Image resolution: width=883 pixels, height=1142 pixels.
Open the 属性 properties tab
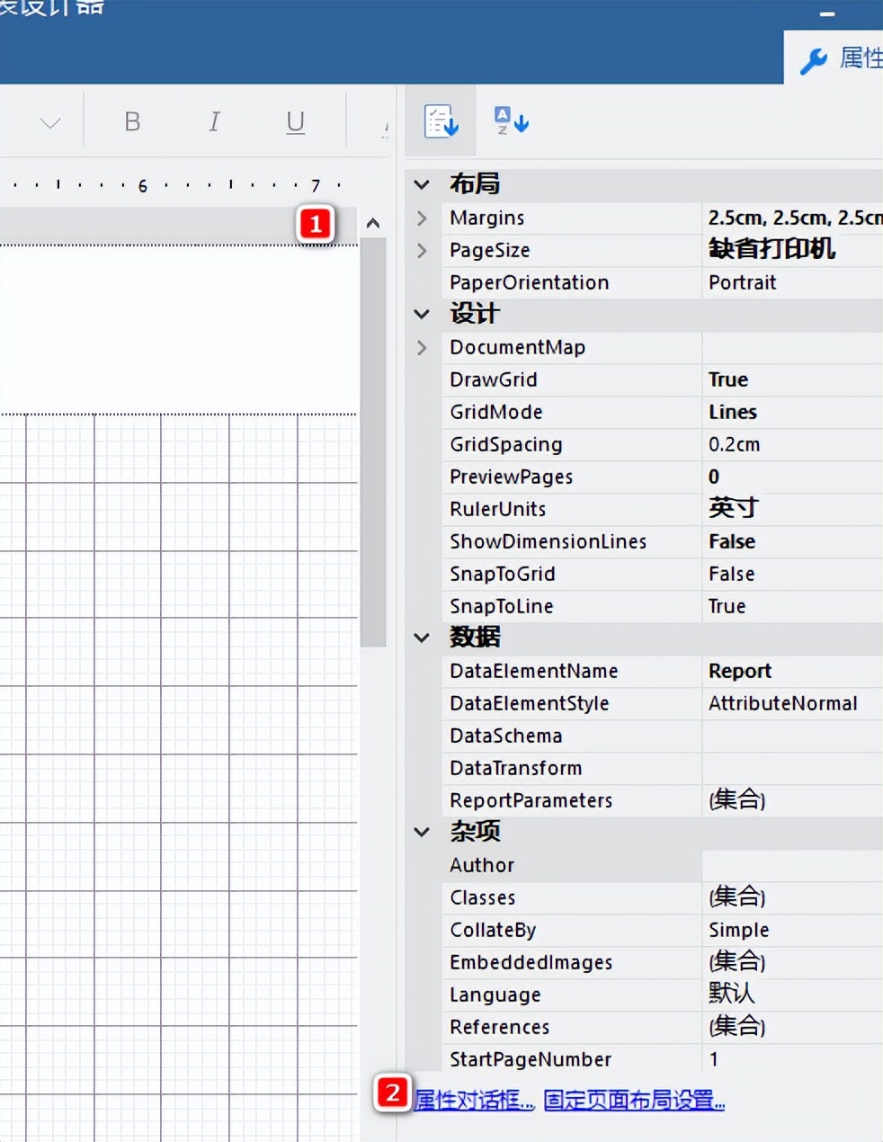[x=836, y=58]
